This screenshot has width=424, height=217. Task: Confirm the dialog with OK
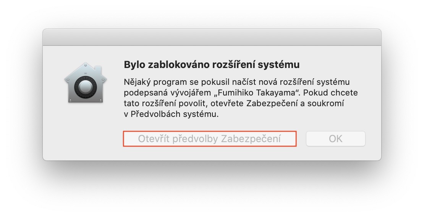pyautogui.click(x=335, y=139)
